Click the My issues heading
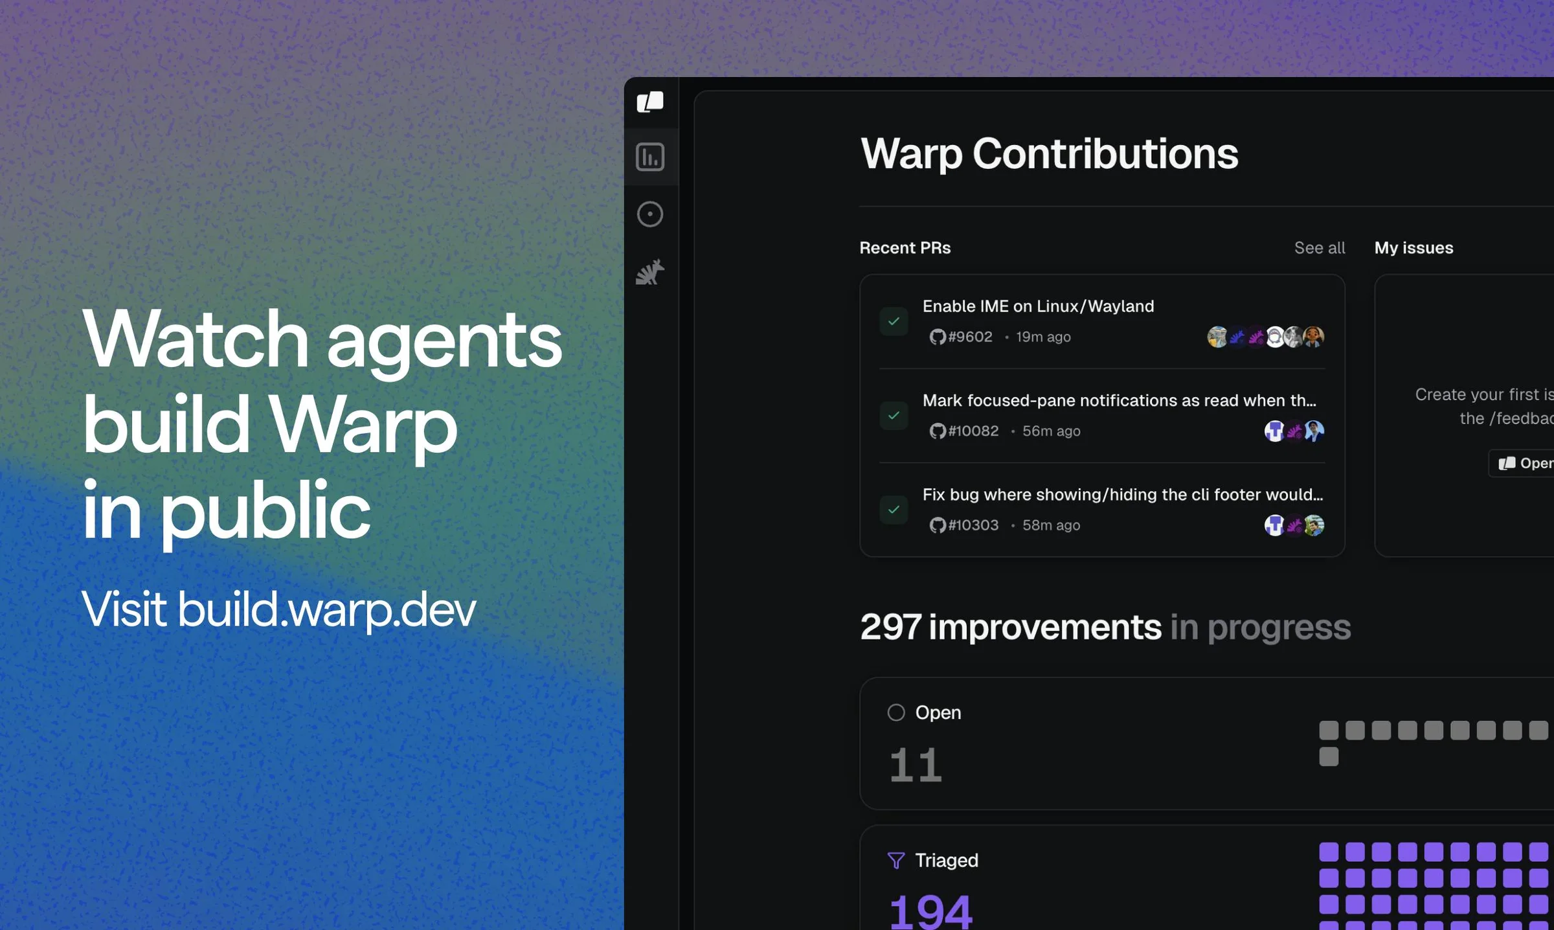Screen dimensions: 1554x930 coord(1414,248)
